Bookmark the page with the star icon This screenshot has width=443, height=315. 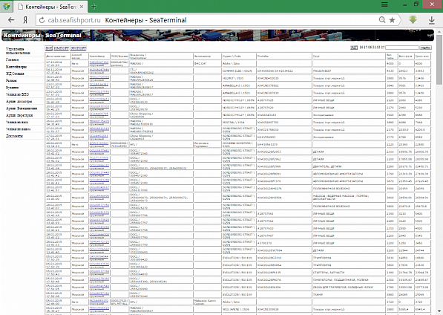392,20
